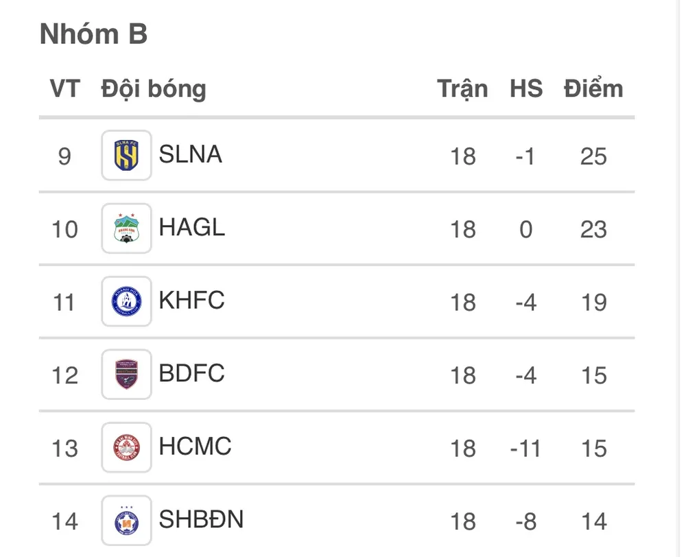686x557 pixels.
Task: Select the Nhóm B group heading
Action: pyautogui.click(x=94, y=34)
